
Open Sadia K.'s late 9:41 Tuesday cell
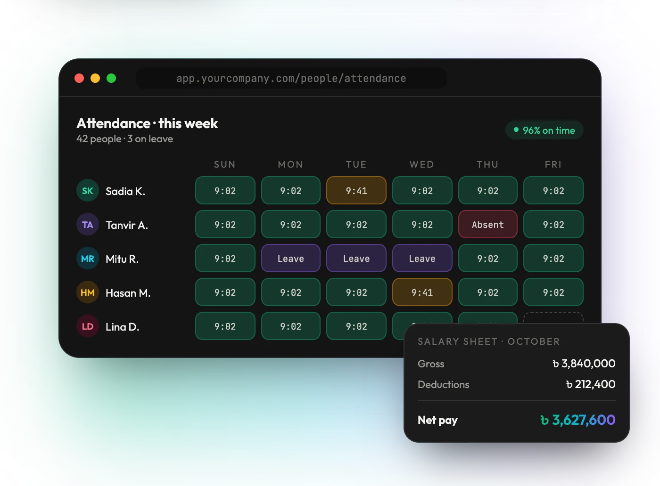(x=356, y=190)
